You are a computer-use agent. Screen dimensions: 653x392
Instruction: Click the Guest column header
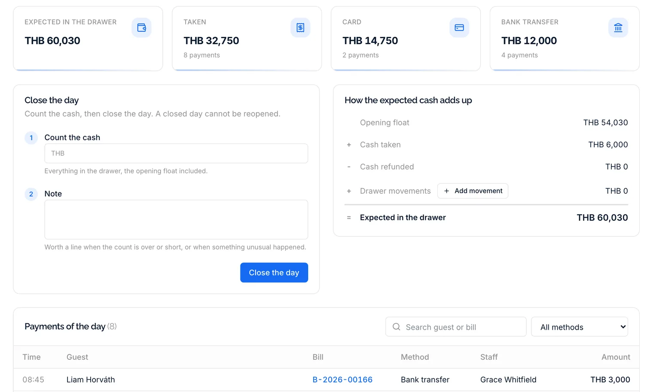tap(77, 357)
